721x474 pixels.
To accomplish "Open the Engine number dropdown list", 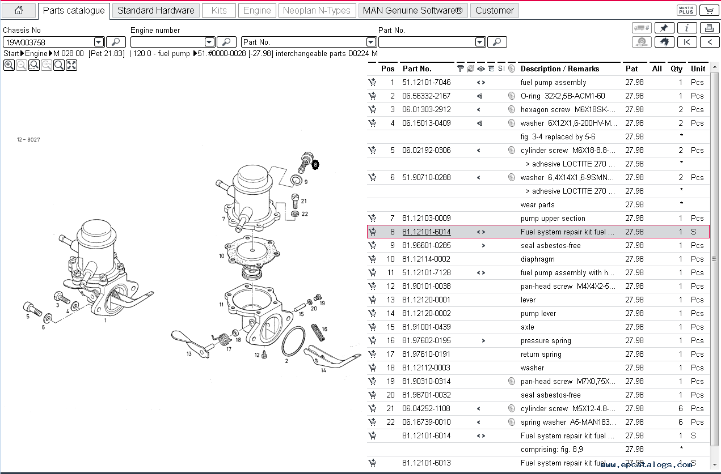I will (x=209, y=42).
